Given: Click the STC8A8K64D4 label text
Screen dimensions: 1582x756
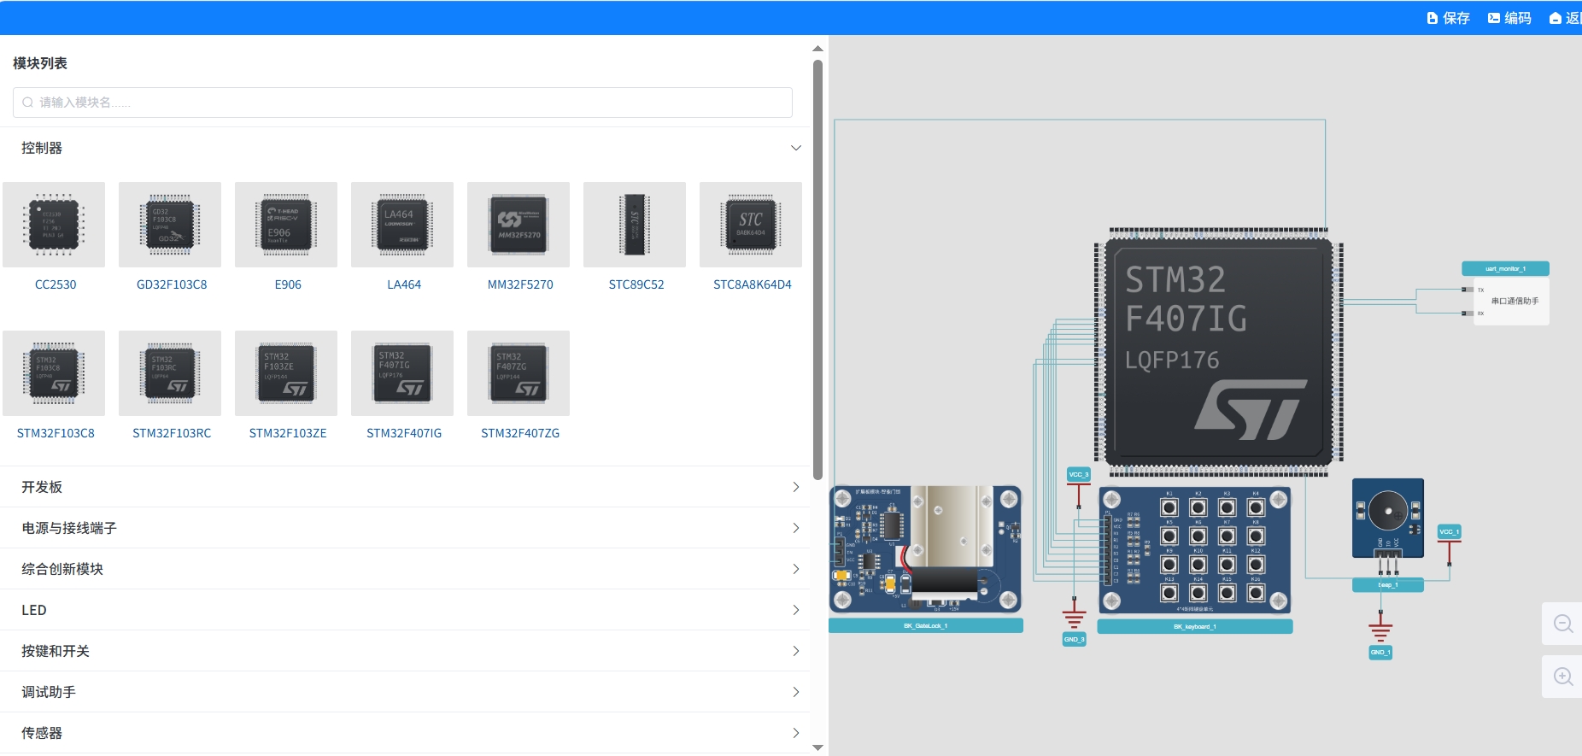Looking at the screenshot, I should click(753, 284).
